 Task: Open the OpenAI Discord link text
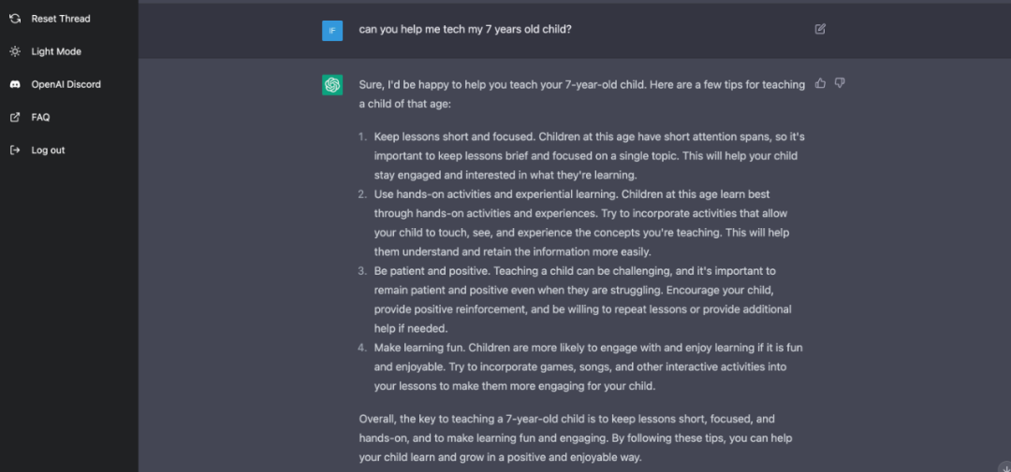click(66, 84)
